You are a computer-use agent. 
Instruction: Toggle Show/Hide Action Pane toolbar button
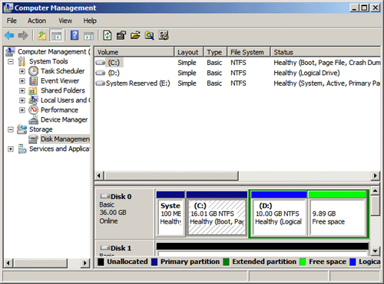pyautogui.click(x=89, y=35)
